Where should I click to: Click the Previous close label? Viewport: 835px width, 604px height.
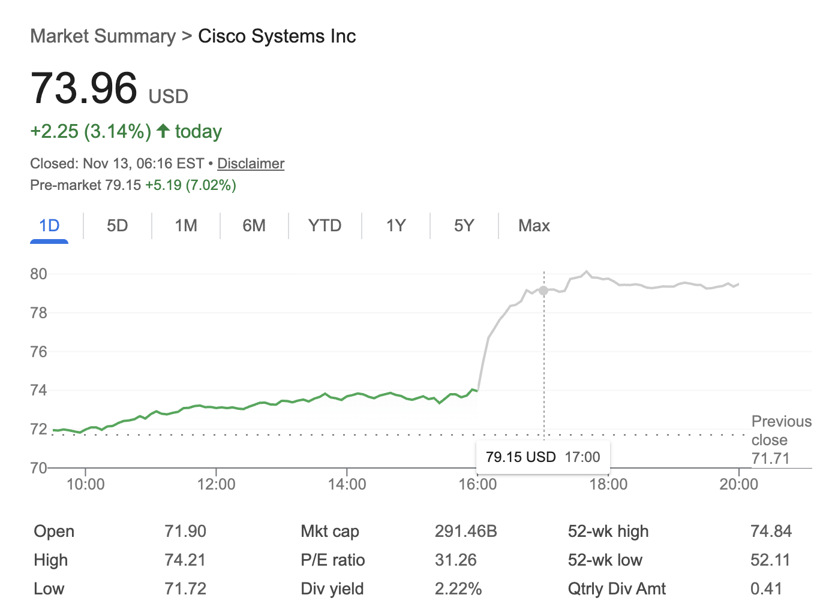coord(780,430)
